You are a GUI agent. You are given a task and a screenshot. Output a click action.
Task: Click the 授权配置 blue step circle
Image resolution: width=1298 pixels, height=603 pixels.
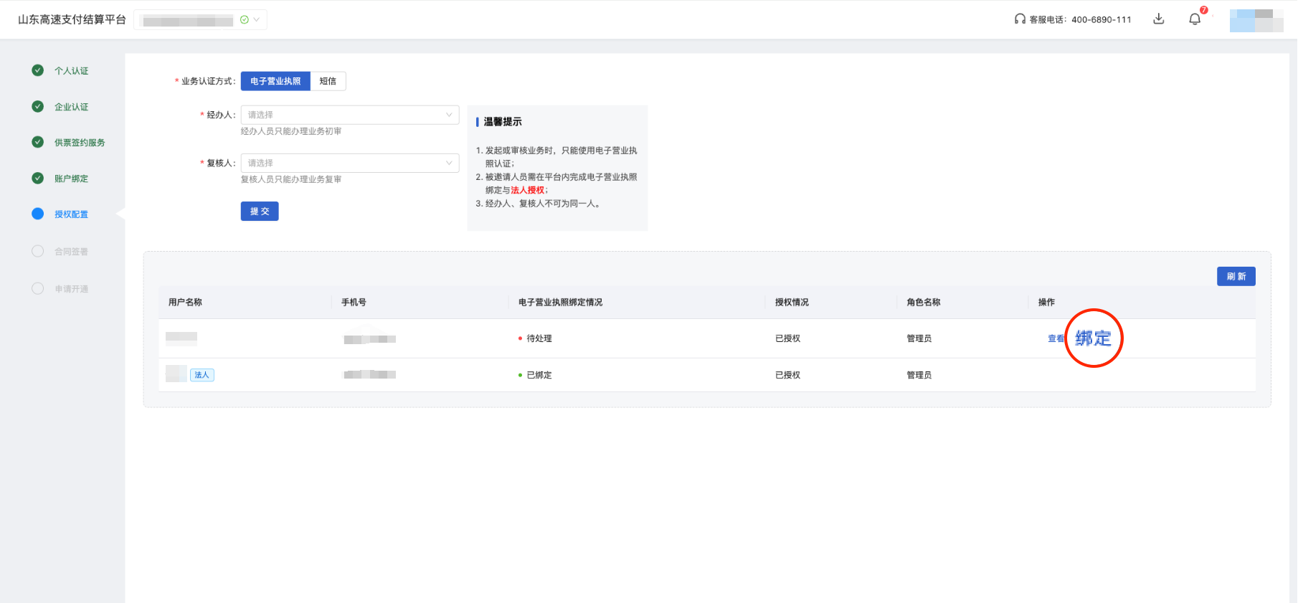38,214
